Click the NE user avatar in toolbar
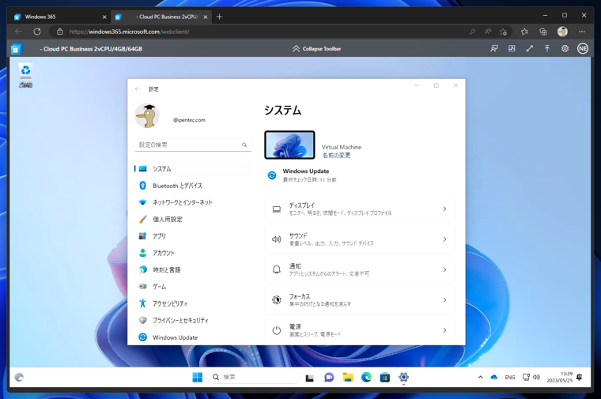This screenshot has height=399, width=601. coord(583,49)
